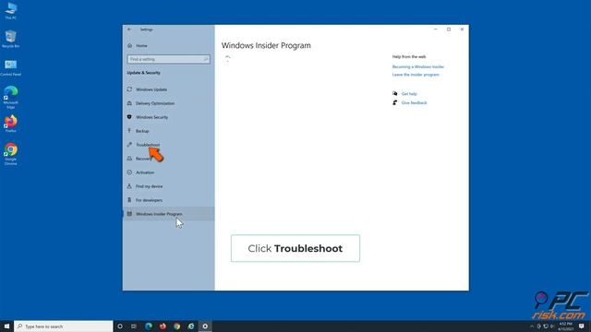Viewport: 591px width, 332px height.
Task: Click the Get help chat bubble icon
Action: pyautogui.click(x=394, y=93)
